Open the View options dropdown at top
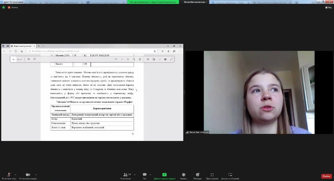334x181 pixels. [192, 2]
